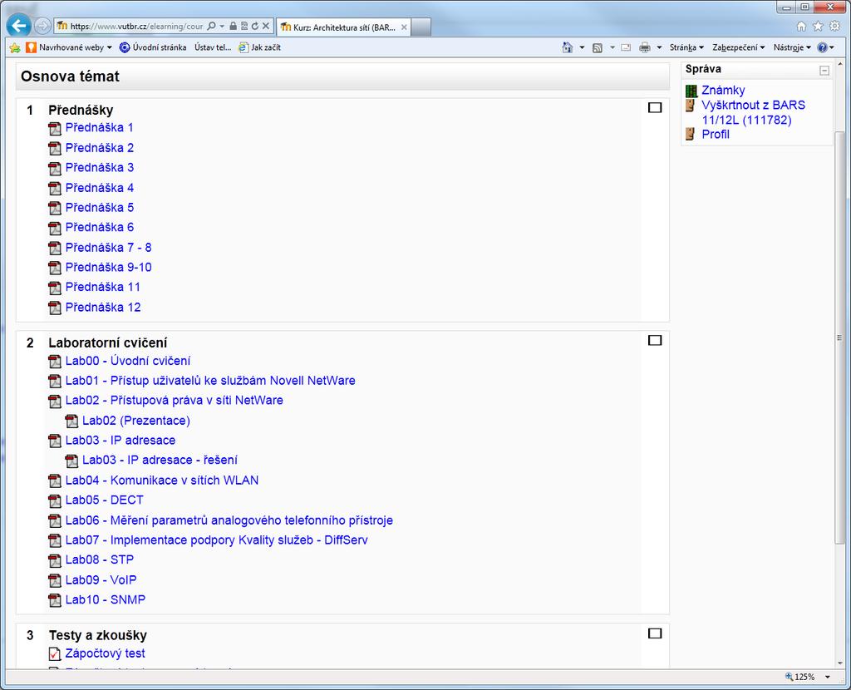Click the Známky grades icon

(x=691, y=91)
